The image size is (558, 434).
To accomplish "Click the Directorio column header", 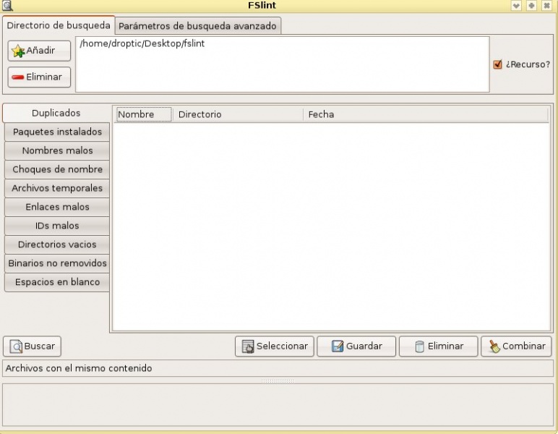I will (200, 114).
